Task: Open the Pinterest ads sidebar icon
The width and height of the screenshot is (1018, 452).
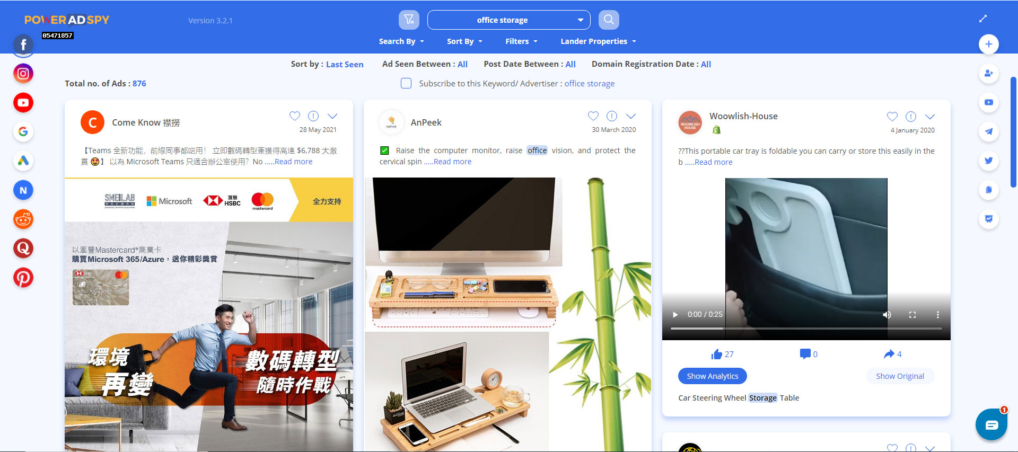Action: (x=23, y=277)
